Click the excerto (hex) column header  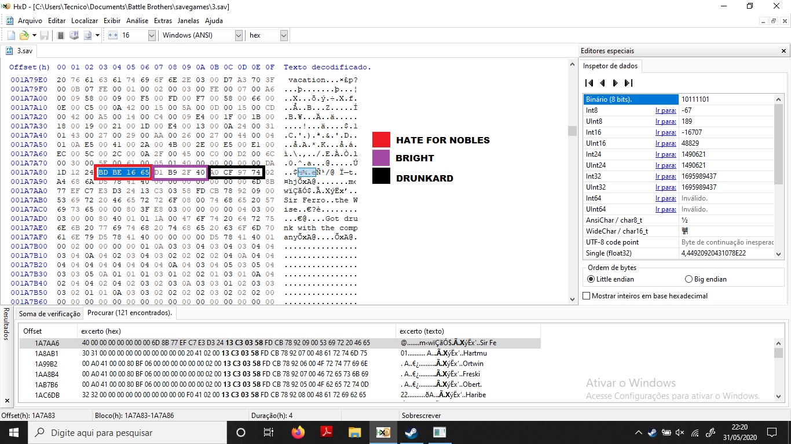[237, 331]
